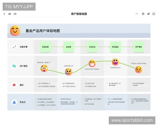Open the three-dot more options menu
Image resolution: width=158 pixels, height=127 pixels.
coord(137,14)
